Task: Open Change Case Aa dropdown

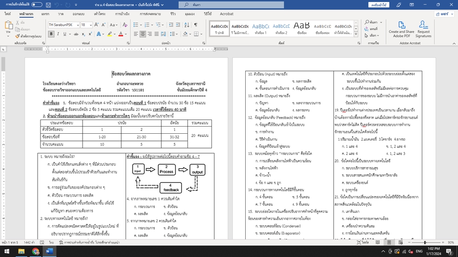Action: [x=114, y=25]
